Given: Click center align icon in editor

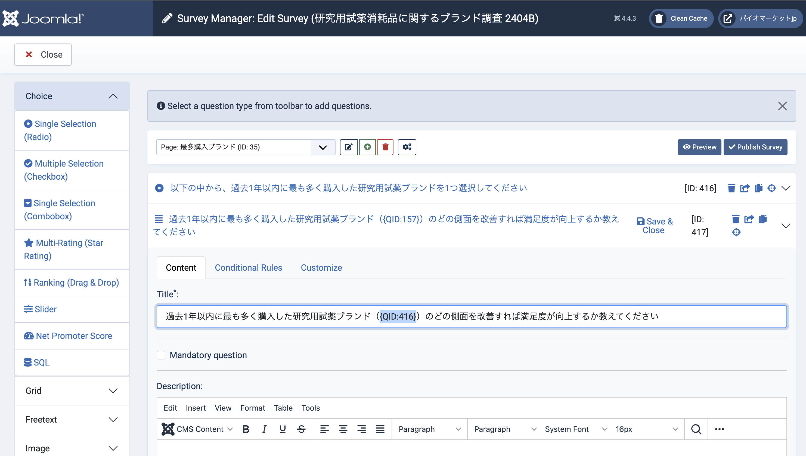Looking at the screenshot, I should click(x=343, y=429).
